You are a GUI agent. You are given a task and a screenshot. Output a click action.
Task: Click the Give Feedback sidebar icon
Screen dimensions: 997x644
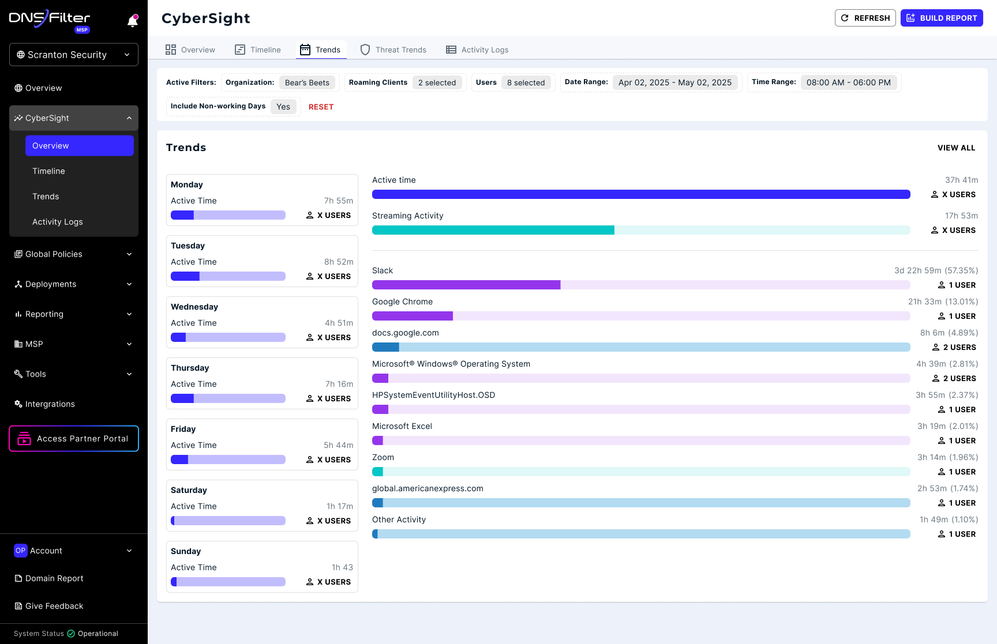18,606
